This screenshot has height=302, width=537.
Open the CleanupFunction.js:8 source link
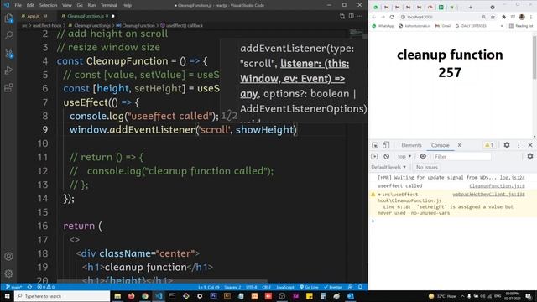coord(497,186)
